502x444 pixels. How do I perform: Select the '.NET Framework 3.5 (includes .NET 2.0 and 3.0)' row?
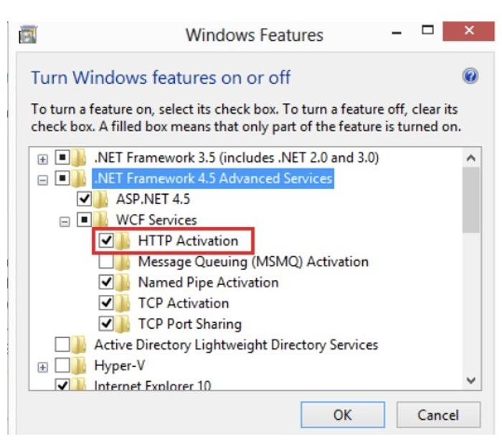pos(237,158)
